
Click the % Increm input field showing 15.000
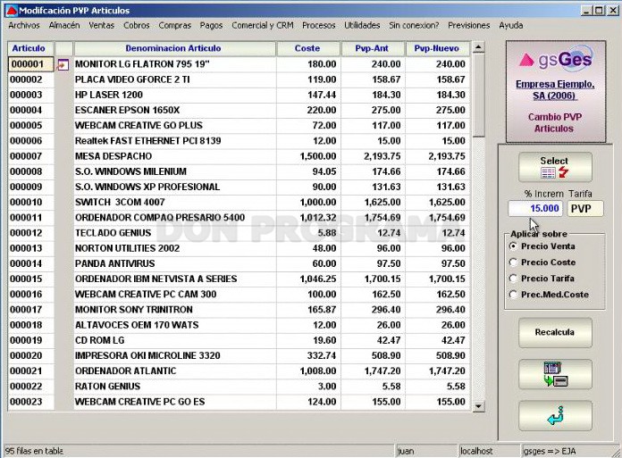click(x=535, y=208)
